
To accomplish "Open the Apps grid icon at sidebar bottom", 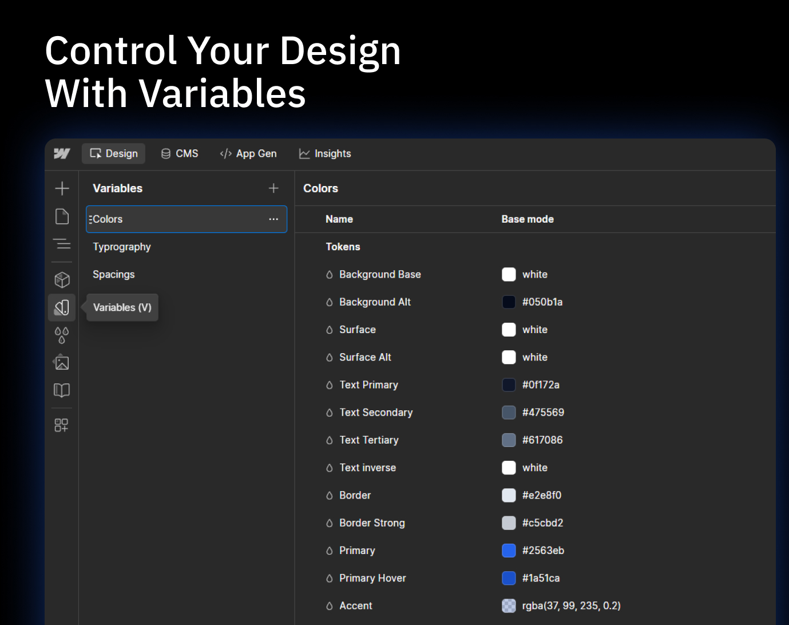I will tap(61, 425).
